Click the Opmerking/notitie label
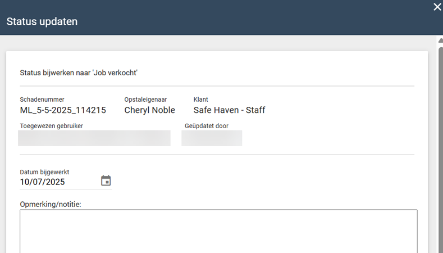 coord(51,204)
